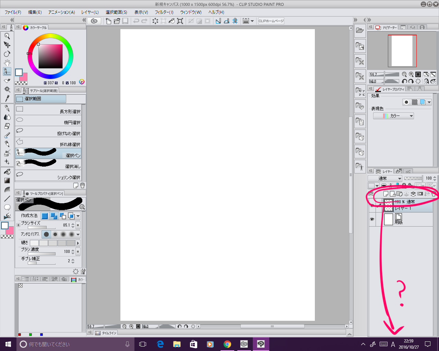Select the Auto select wand tool
This screenshot has height=351, width=439.
[x=7, y=89]
